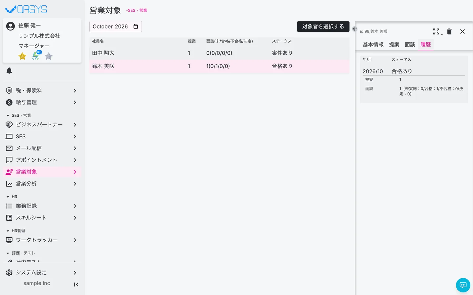Click the October 2026 month field
473x295 pixels.
pyautogui.click(x=116, y=27)
